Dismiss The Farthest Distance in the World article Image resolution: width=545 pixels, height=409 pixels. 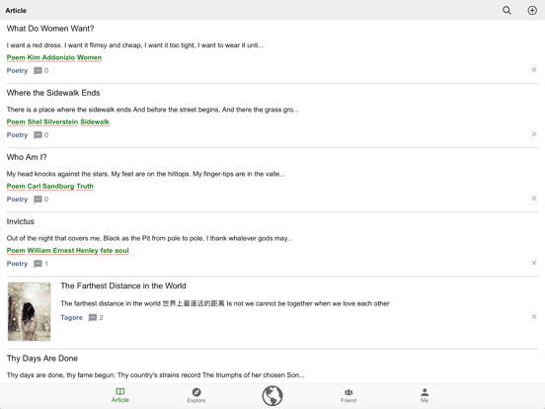pos(534,317)
